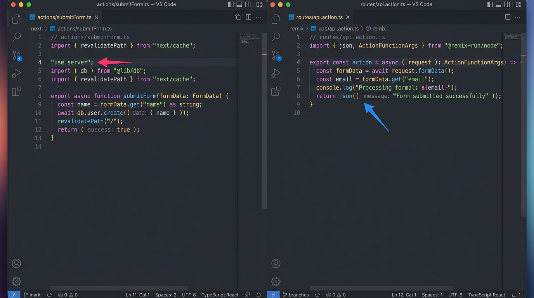534x298 pixels.
Task: Split the submitForm.ts editor right
Action: click(x=248, y=17)
